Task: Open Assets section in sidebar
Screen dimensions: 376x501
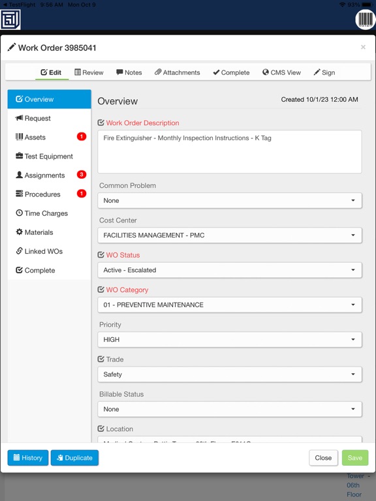Action: pos(49,137)
